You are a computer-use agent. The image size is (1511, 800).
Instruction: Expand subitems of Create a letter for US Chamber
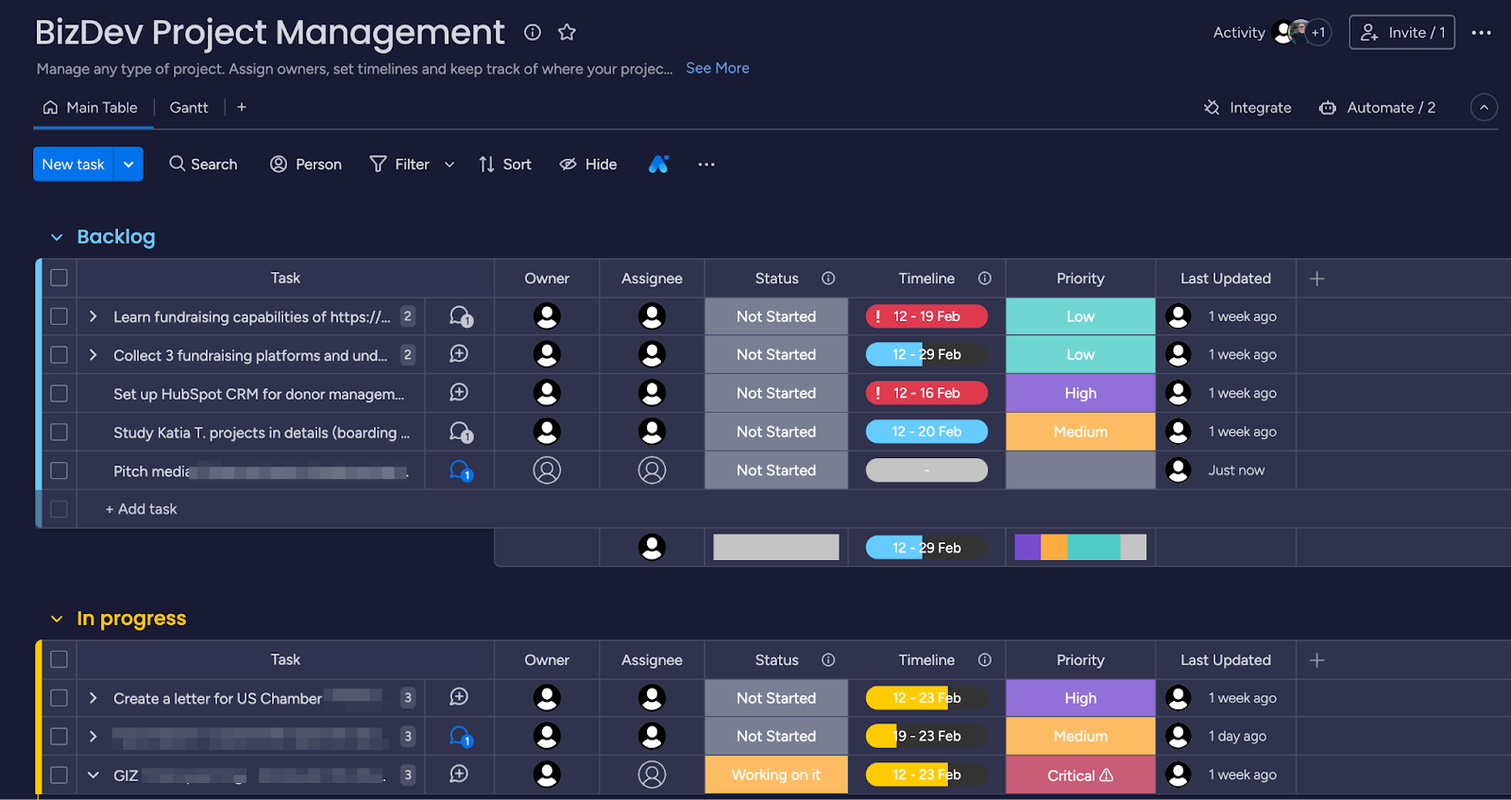(93, 698)
